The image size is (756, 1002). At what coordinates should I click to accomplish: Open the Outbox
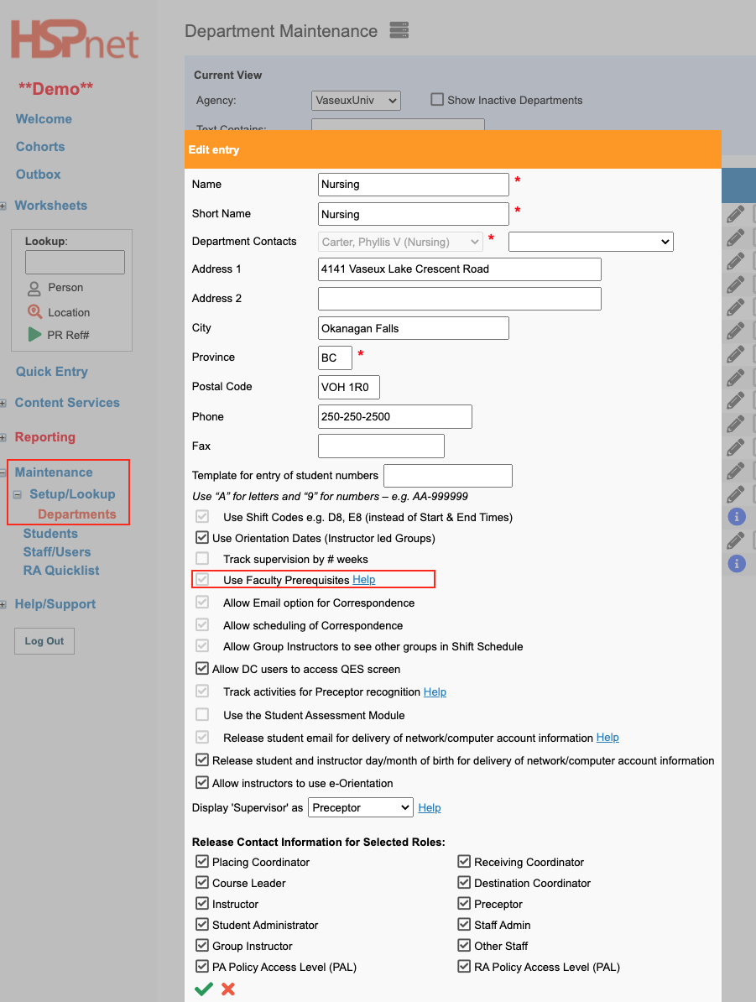coord(39,175)
